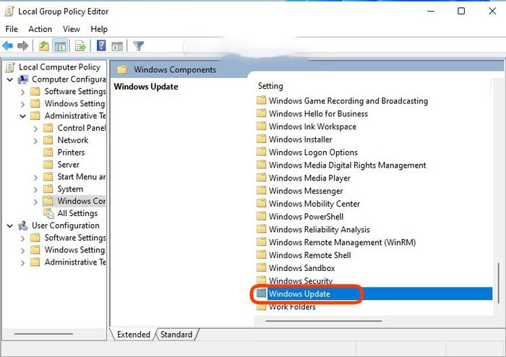This screenshot has height=357, width=506.
Task: Select the Extended tab
Action: (x=134, y=335)
